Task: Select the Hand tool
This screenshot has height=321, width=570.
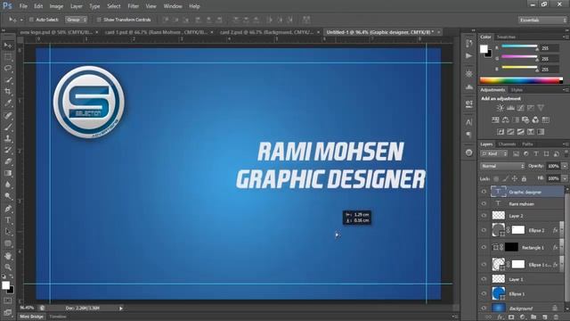Action: pos(8,256)
